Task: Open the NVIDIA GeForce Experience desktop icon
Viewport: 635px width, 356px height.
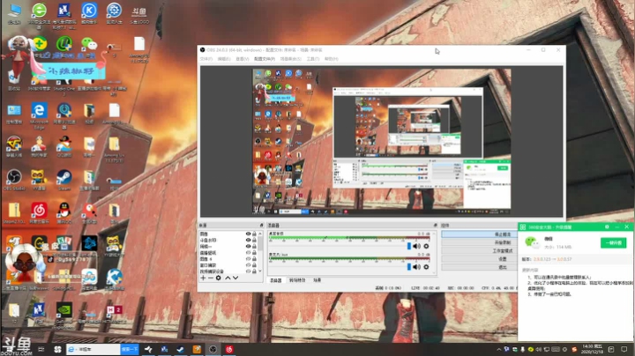Action: pos(64,310)
